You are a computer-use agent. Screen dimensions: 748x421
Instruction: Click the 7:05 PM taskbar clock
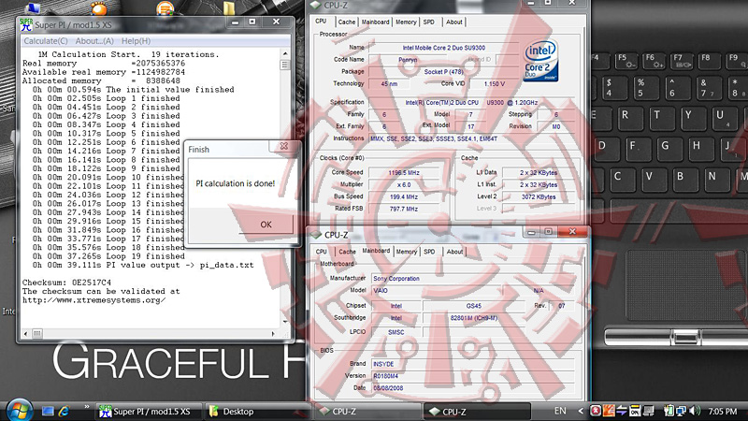click(722, 412)
